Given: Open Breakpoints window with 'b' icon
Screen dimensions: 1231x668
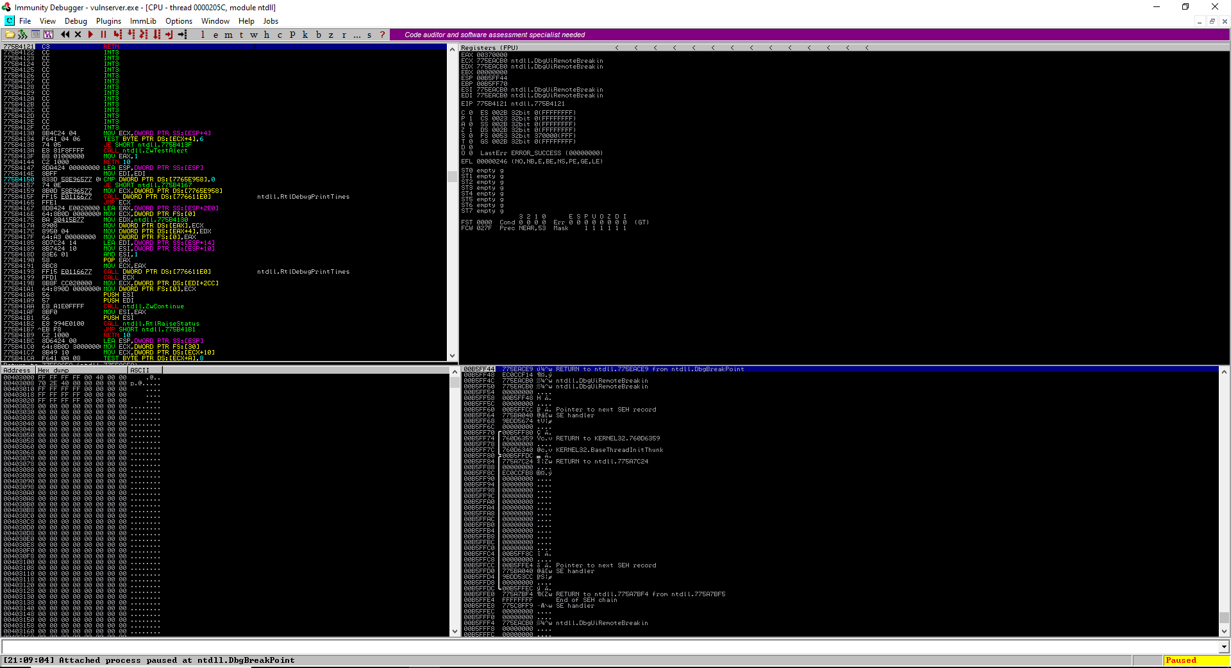Looking at the screenshot, I should click(x=318, y=35).
